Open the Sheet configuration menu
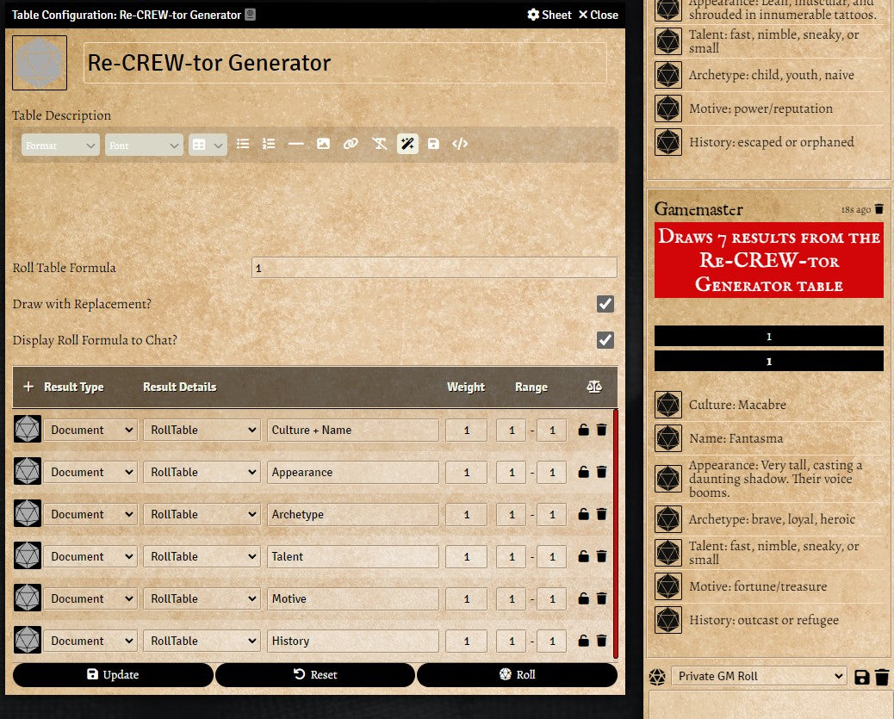894x719 pixels. [549, 15]
